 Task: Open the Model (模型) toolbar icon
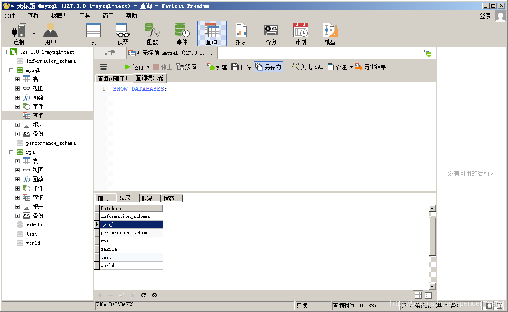[330, 34]
